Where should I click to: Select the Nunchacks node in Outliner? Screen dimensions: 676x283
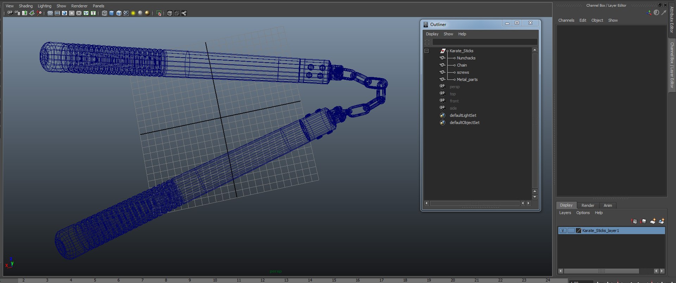coord(466,58)
